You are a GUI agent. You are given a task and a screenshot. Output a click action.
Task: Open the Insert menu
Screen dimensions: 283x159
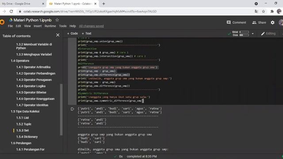38,26
